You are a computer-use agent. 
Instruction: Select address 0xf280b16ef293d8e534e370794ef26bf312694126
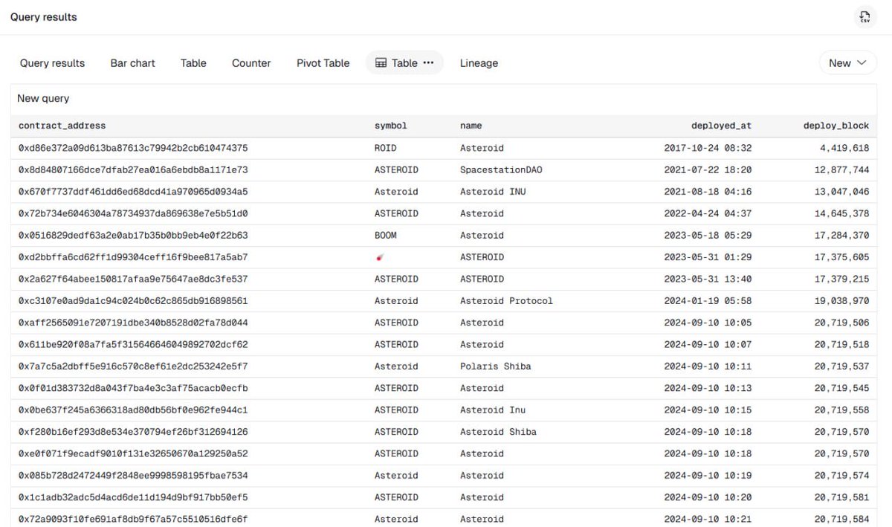133,432
